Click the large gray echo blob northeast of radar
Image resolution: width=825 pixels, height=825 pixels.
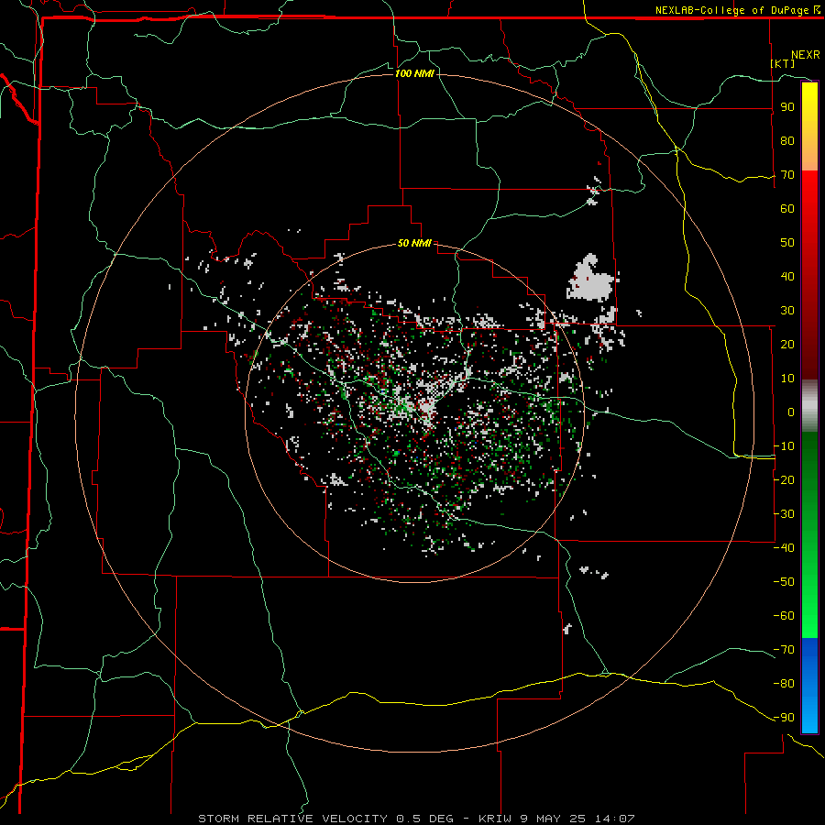pyautogui.click(x=591, y=280)
